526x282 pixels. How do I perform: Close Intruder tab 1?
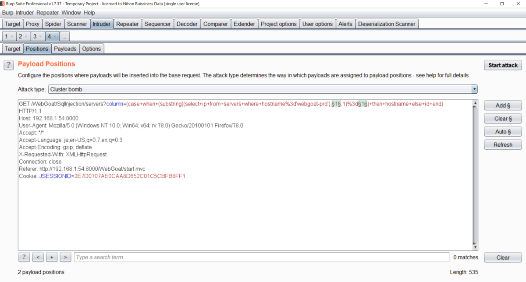[x=12, y=36]
